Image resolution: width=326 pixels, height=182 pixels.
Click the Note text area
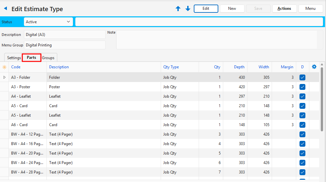(x=216, y=40)
